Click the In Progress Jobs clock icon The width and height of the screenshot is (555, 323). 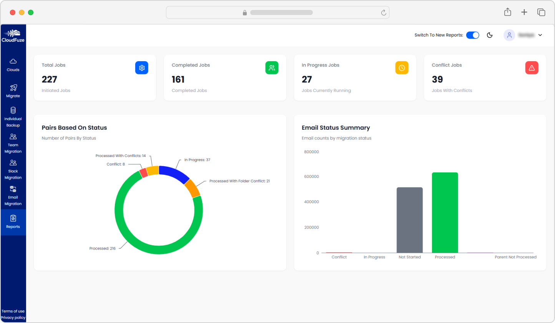click(402, 68)
